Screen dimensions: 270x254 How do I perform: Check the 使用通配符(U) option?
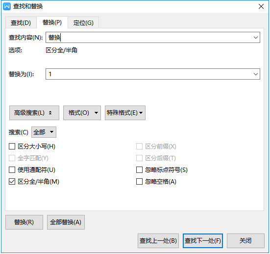(x=12, y=169)
